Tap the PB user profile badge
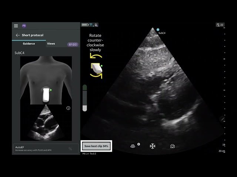The width and height of the screenshot is (237, 177). click(x=24, y=26)
